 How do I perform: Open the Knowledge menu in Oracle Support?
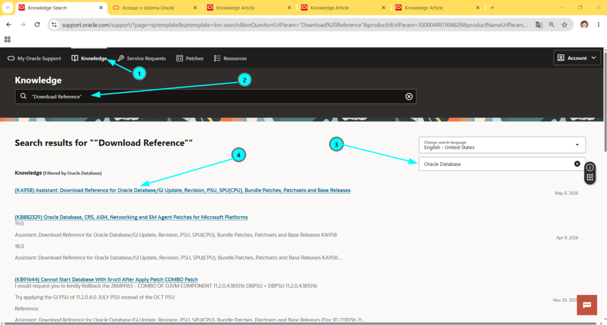coord(89,59)
